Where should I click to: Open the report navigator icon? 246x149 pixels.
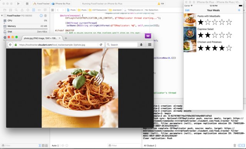pyautogui.click(x=45, y=10)
